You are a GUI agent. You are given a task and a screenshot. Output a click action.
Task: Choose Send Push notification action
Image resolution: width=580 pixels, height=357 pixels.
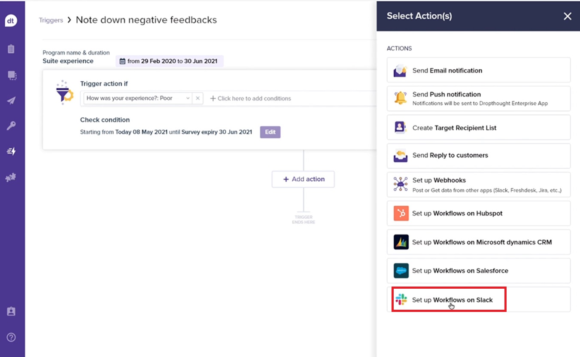point(478,98)
